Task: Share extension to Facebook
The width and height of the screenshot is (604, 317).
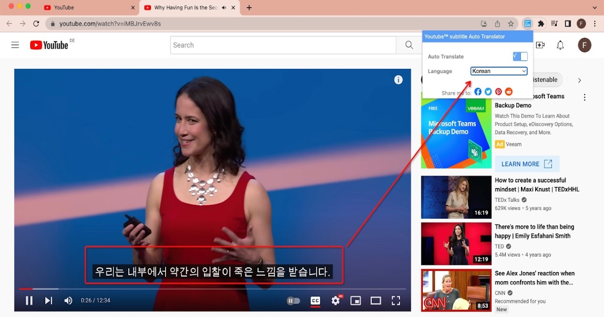Action: (478, 92)
